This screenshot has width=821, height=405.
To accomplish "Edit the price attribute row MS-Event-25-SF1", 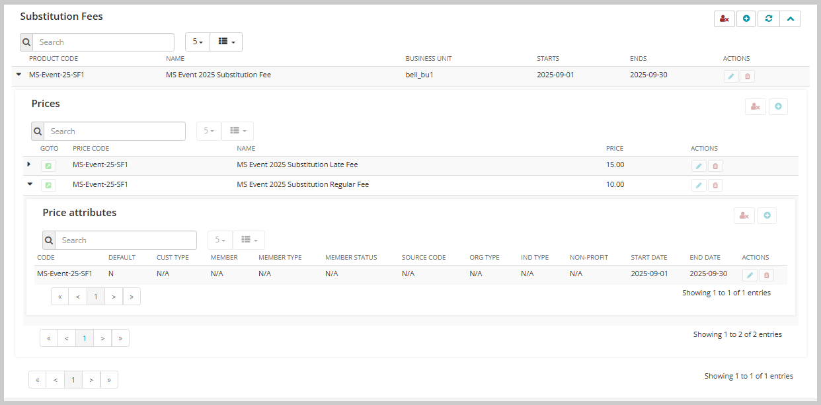I will (x=750, y=276).
